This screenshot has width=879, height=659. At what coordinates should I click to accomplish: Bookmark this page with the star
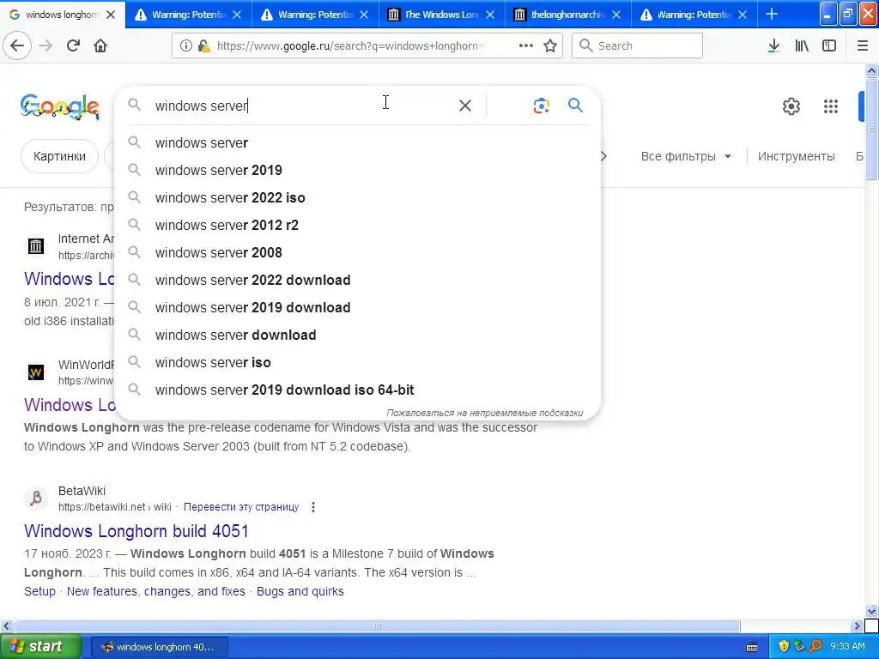550,46
